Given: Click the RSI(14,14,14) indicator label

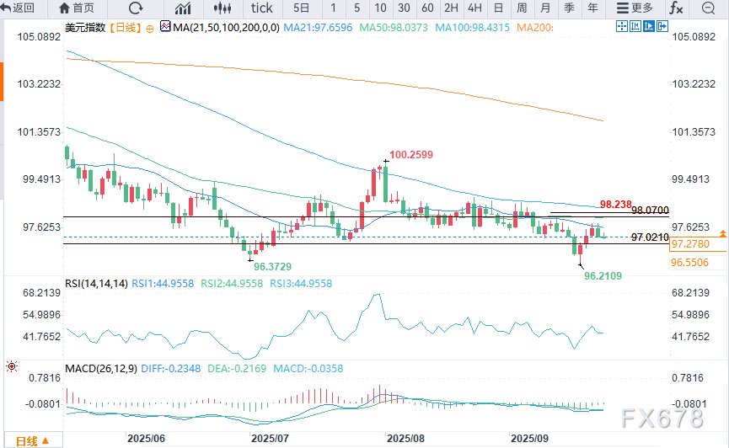Looking at the screenshot, I should [x=96, y=284].
